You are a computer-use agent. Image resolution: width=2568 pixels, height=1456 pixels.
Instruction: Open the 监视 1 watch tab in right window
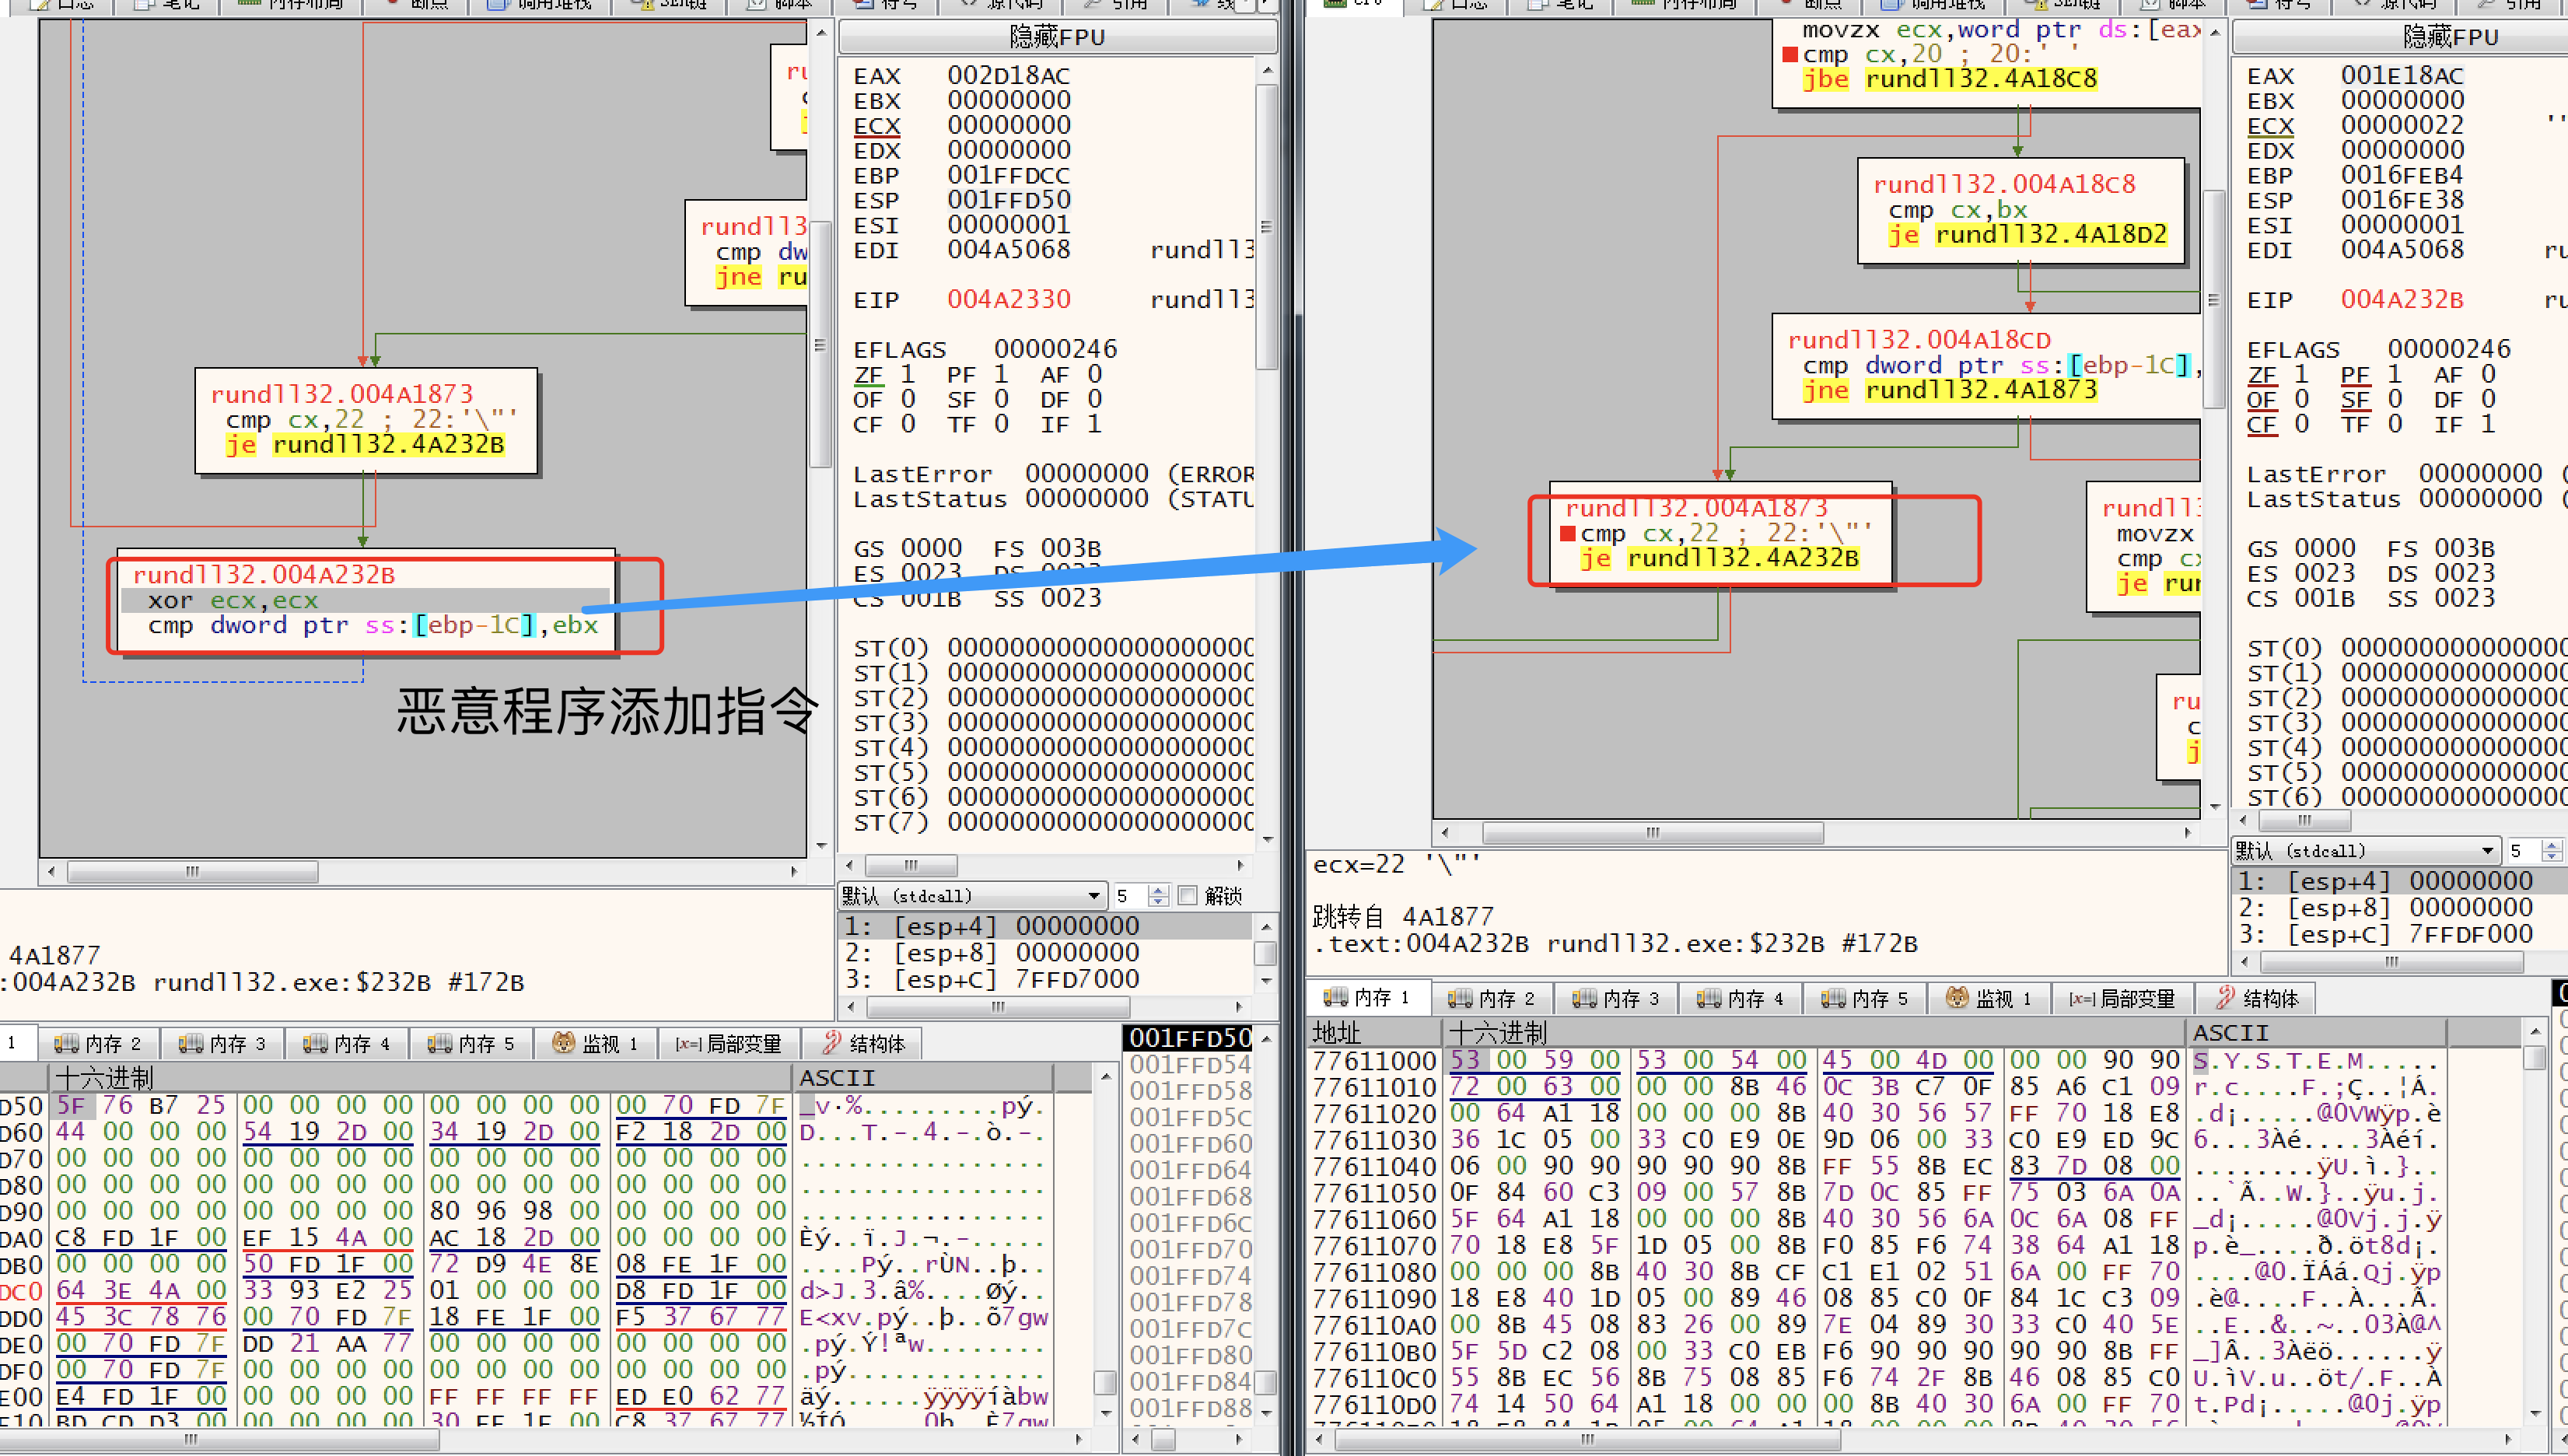pyautogui.click(x=1989, y=998)
